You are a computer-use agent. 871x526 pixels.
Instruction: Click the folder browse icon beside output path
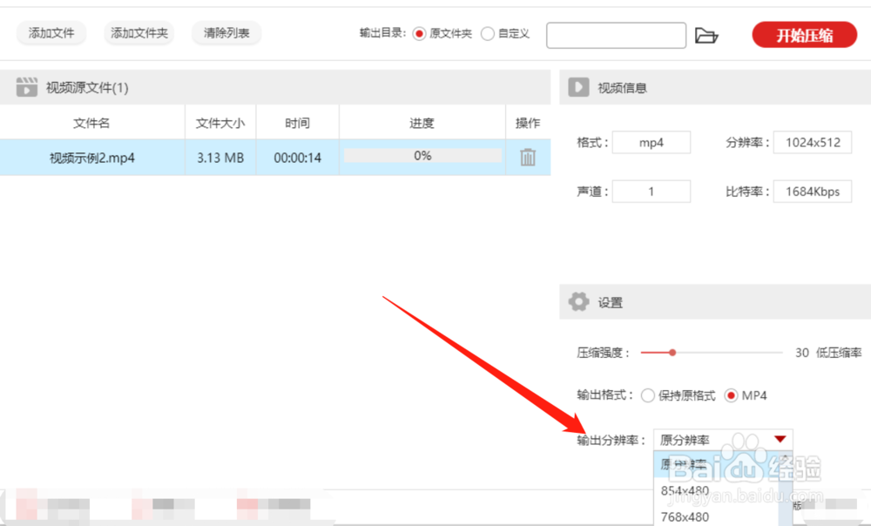(707, 35)
